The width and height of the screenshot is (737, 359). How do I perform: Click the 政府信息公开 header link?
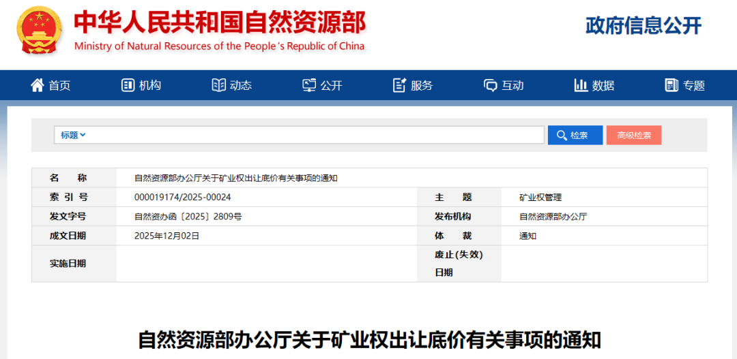643,26
